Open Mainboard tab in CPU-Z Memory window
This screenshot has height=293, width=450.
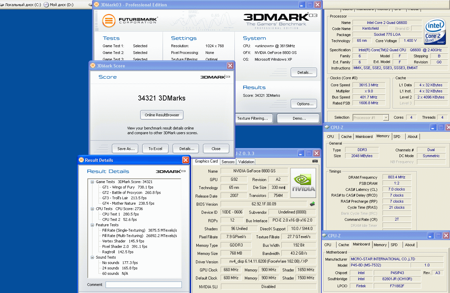[x=364, y=137]
